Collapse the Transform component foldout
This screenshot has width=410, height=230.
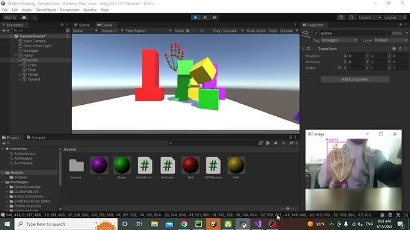point(303,49)
